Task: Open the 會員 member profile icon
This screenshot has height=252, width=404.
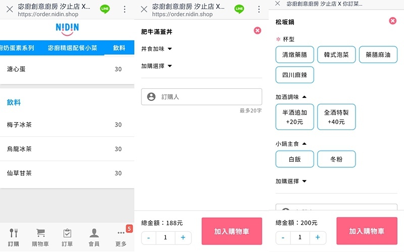Action: tap(94, 237)
